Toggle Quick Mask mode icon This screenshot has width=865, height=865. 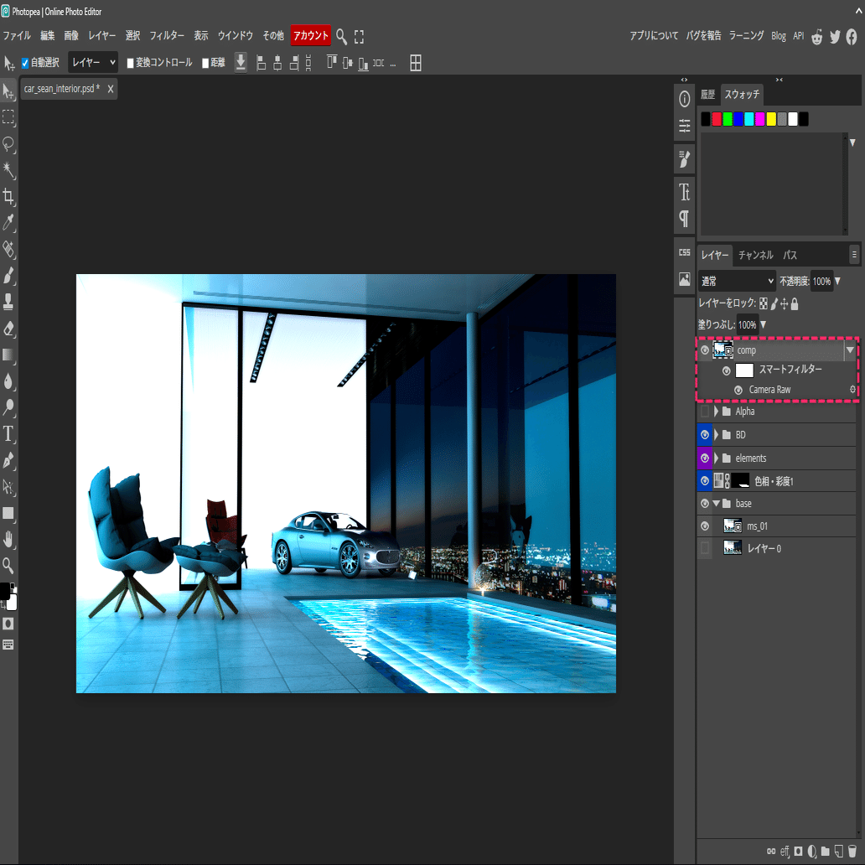pos(8,624)
